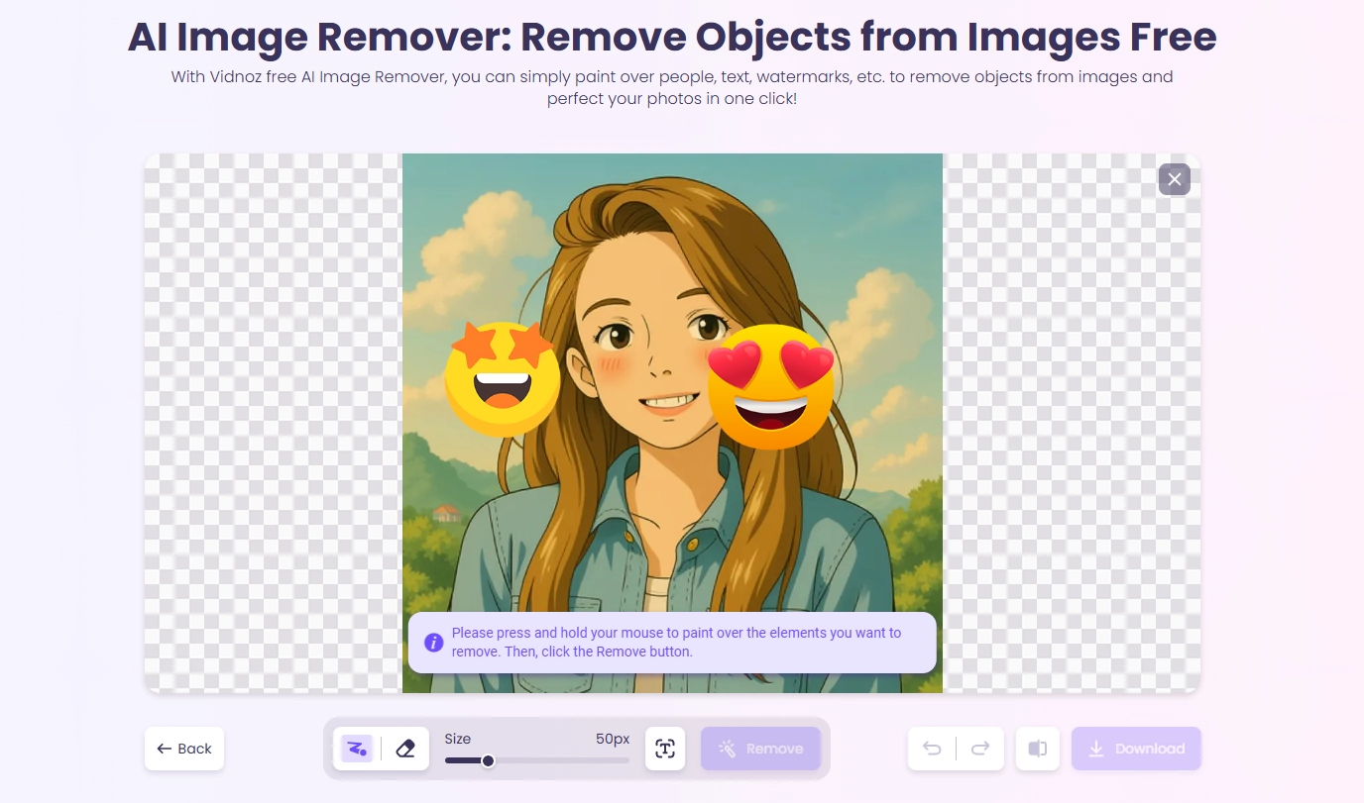The height and width of the screenshot is (803, 1364).
Task: Click the AI Image Remover page heading
Action: (x=672, y=38)
